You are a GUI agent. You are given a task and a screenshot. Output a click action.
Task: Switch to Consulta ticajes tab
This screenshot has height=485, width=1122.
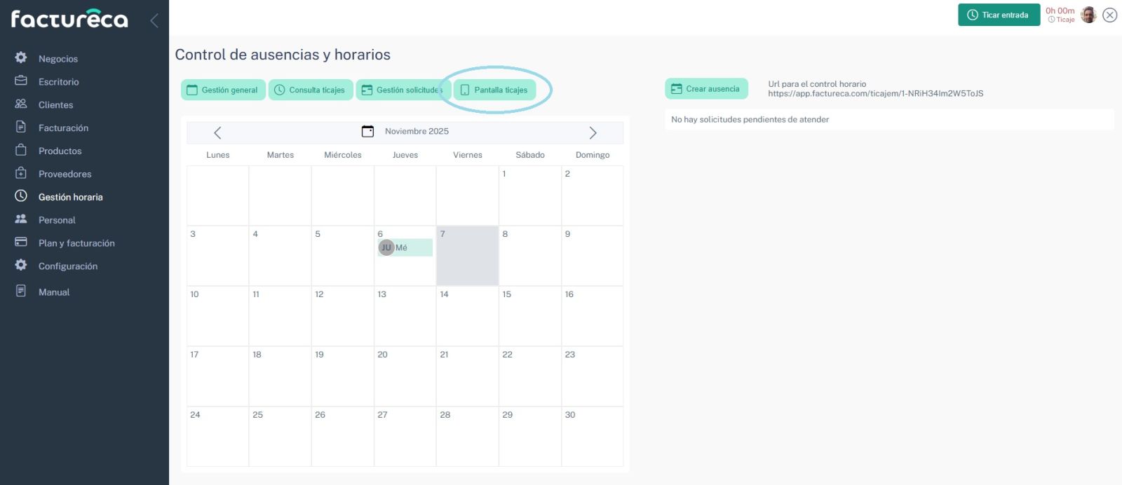(x=311, y=90)
